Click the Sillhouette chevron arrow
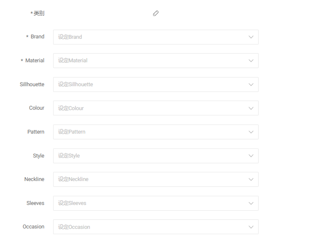This screenshot has width=321, height=246. 251,84
